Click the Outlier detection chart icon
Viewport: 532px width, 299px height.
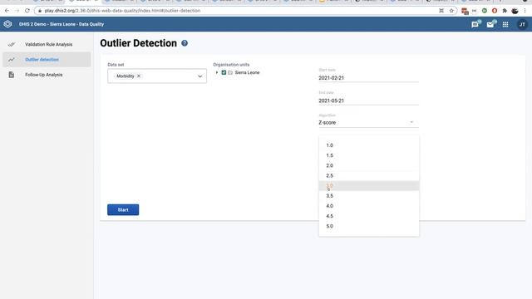[x=12, y=60]
